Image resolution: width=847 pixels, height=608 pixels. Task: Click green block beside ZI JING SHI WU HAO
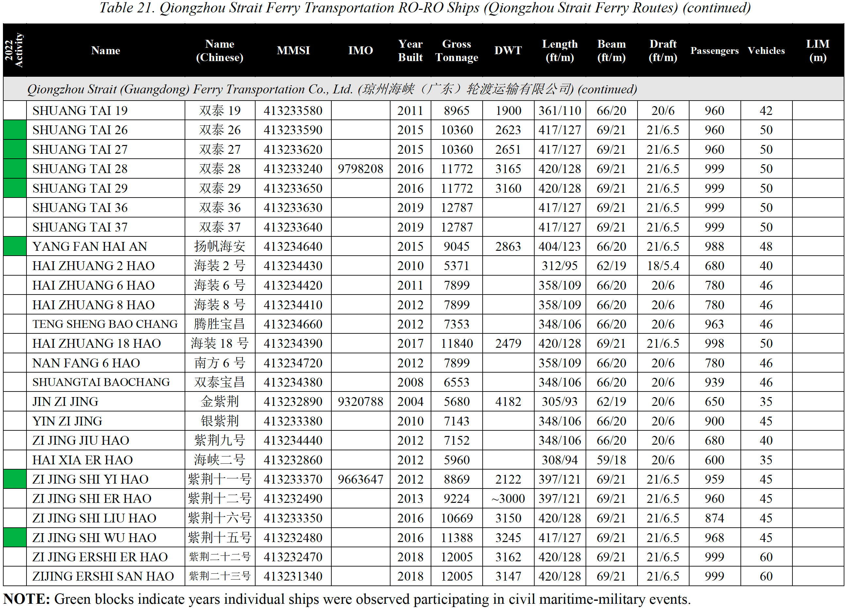(15, 537)
